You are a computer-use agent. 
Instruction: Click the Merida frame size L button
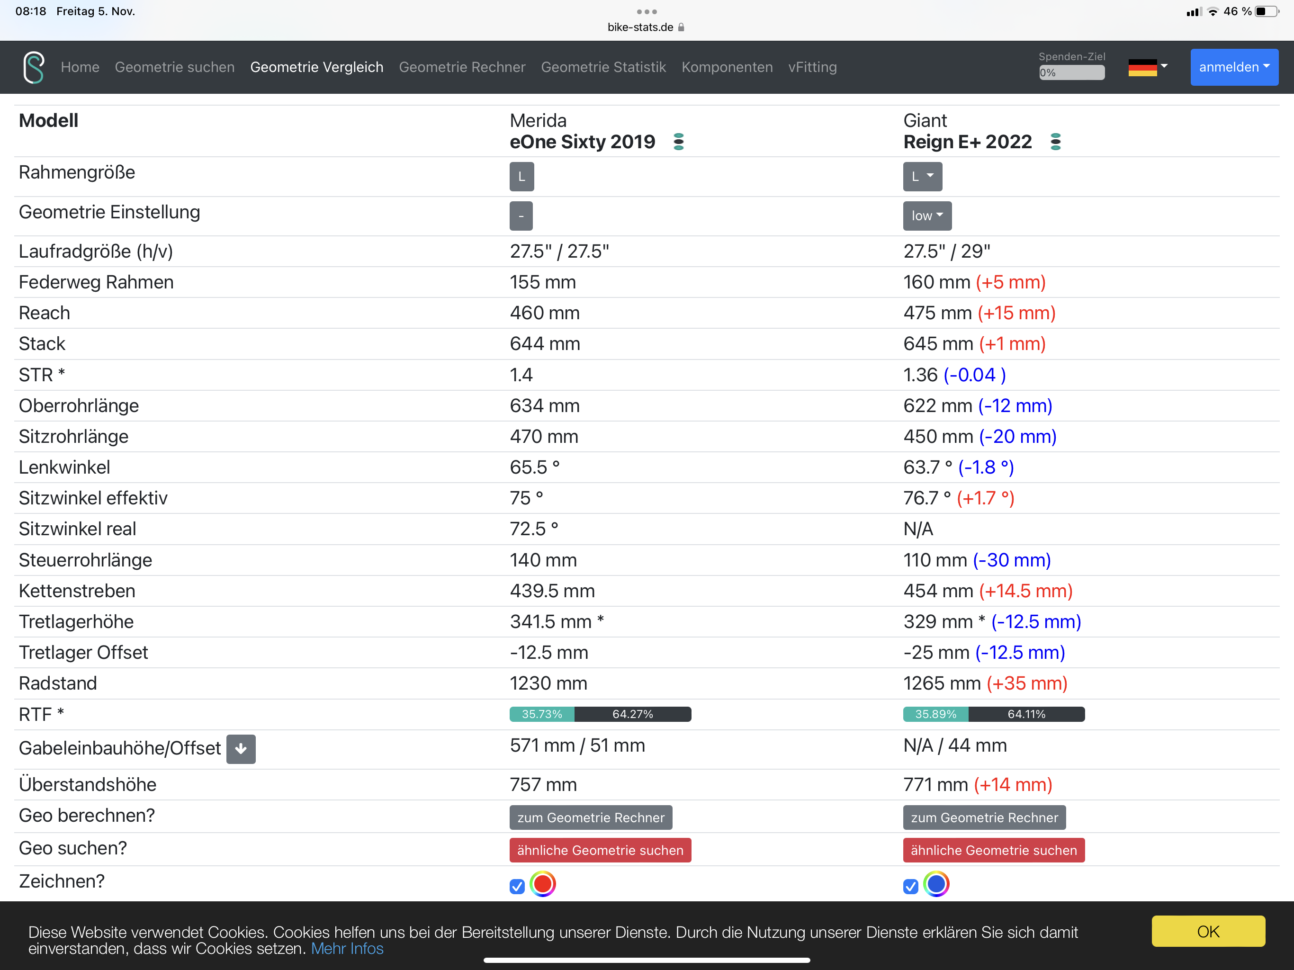pyautogui.click(x=521, y=177)
